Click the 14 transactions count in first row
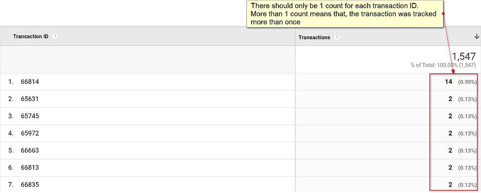 449,82
